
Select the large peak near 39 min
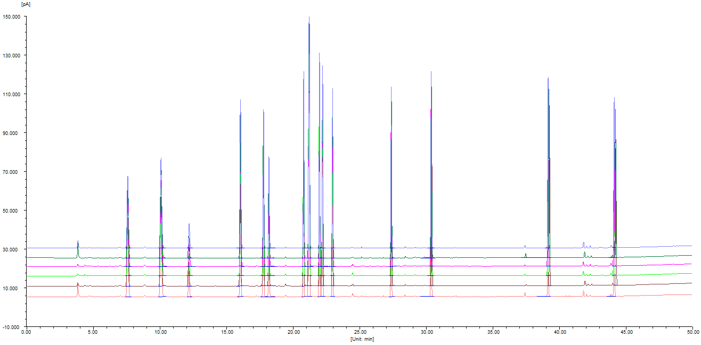548,79
